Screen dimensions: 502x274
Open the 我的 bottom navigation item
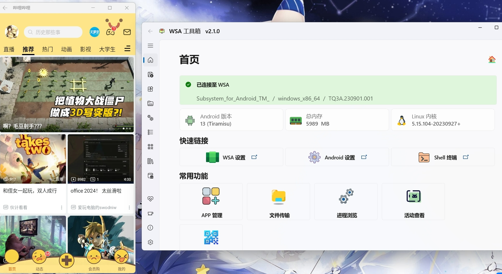(121, 261)
